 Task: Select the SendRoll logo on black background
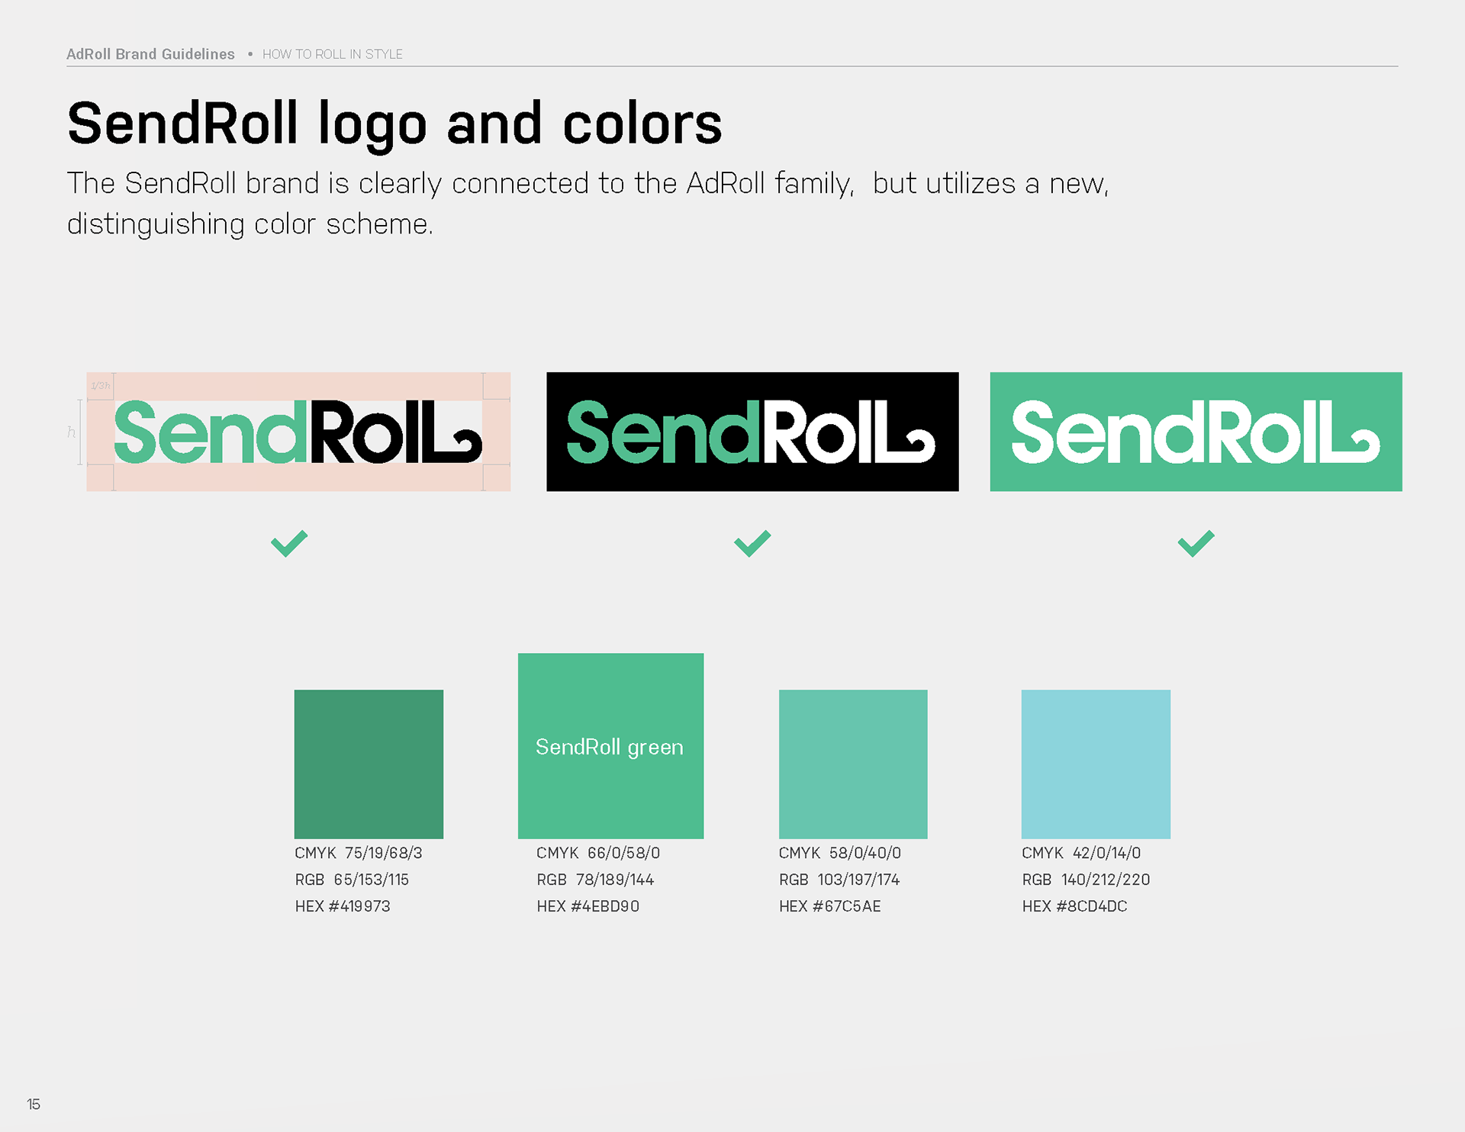752,432
